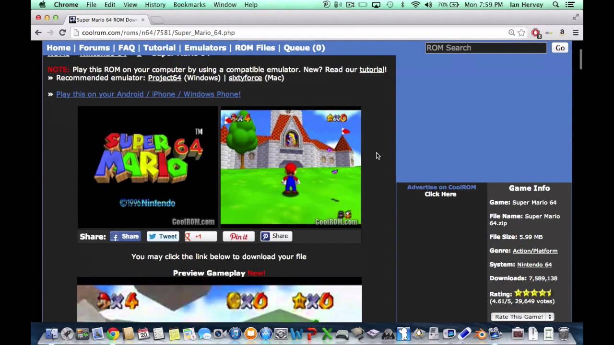This screenshot has height=345, width=614.
Task: Open the Project64 emulator link
Action: tap(165, 78)
